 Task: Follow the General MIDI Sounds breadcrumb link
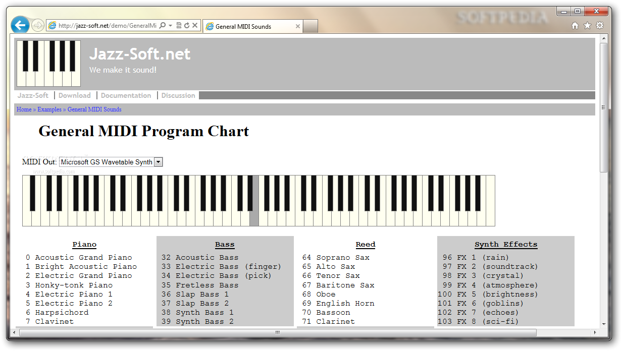click(94, 109)
